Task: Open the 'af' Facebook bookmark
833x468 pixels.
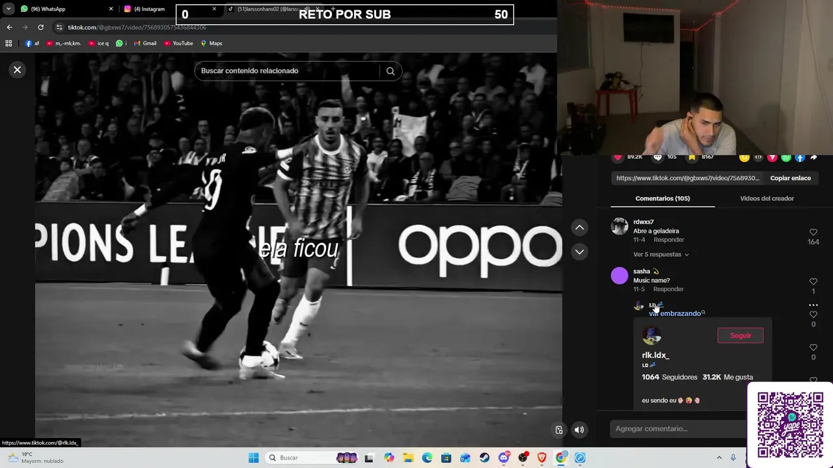Action: [x=32, y=44]
